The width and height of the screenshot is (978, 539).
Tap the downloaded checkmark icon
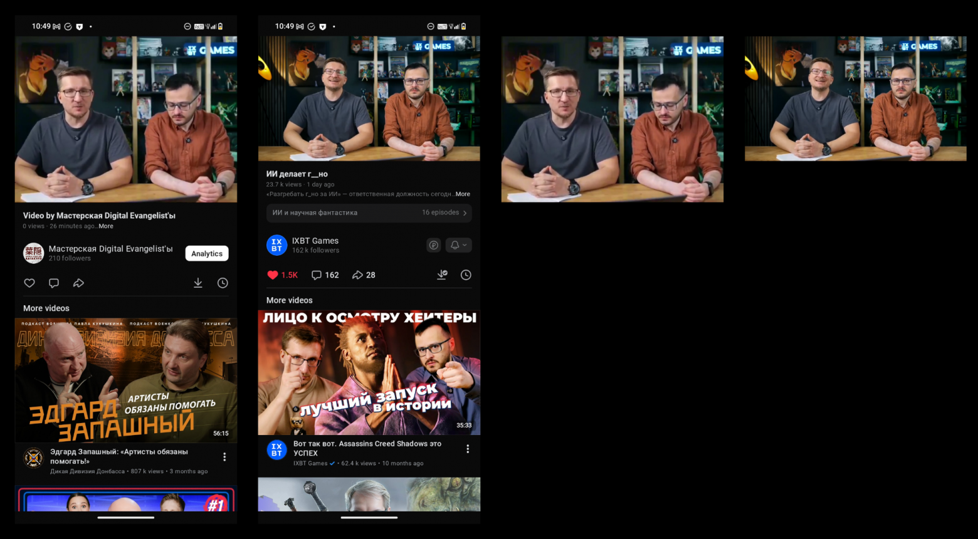[442, 275]
